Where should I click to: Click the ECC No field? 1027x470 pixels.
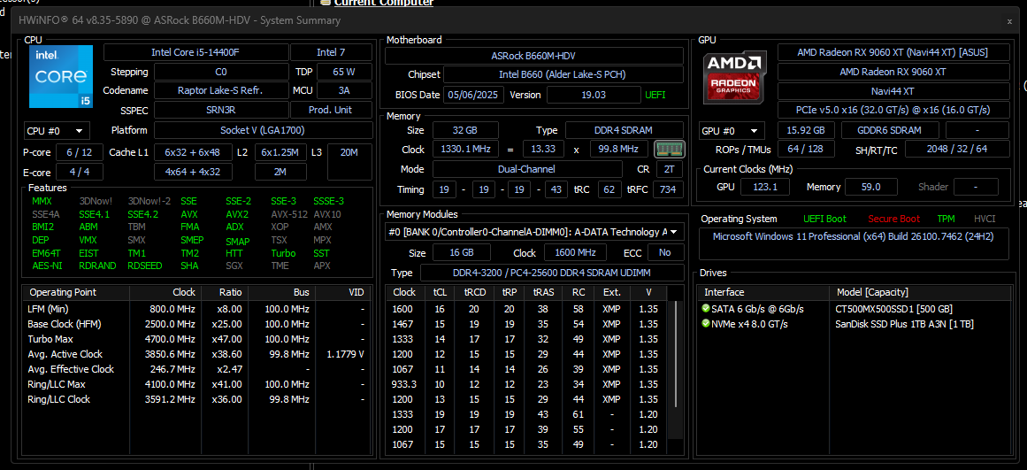665,252
